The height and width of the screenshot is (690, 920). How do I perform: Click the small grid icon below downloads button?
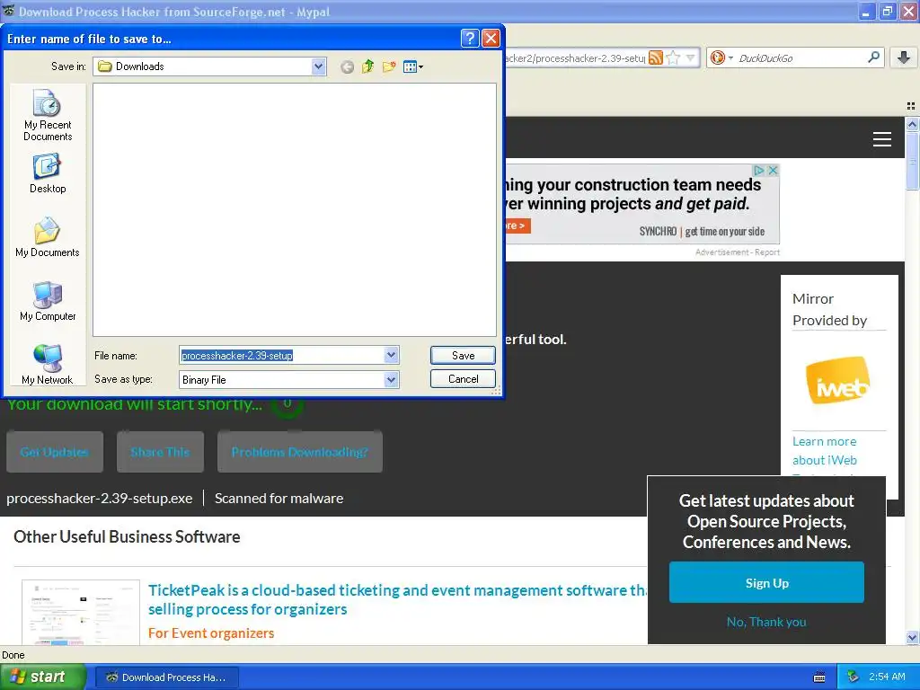911,106
